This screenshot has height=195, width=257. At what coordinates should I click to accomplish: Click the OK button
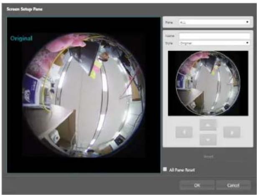pyautogui.click(x=197, y=185)
